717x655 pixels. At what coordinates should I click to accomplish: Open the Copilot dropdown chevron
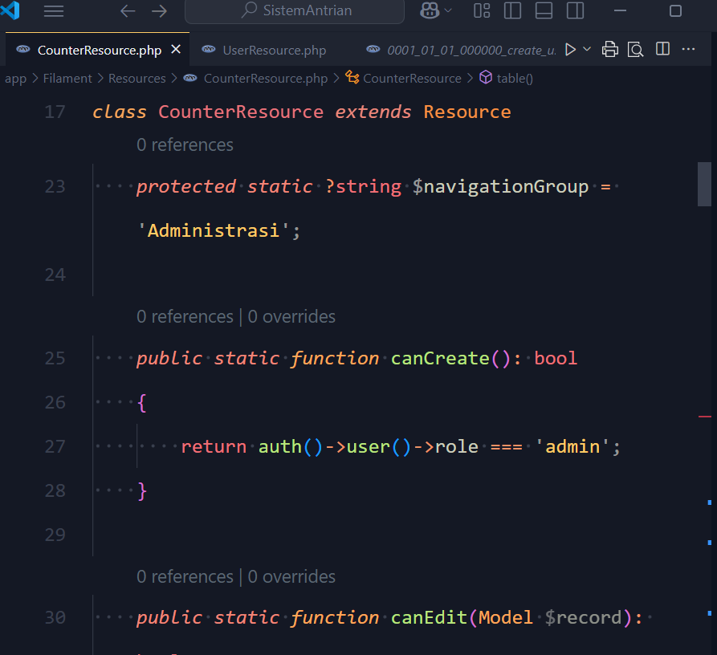point(448,11)
